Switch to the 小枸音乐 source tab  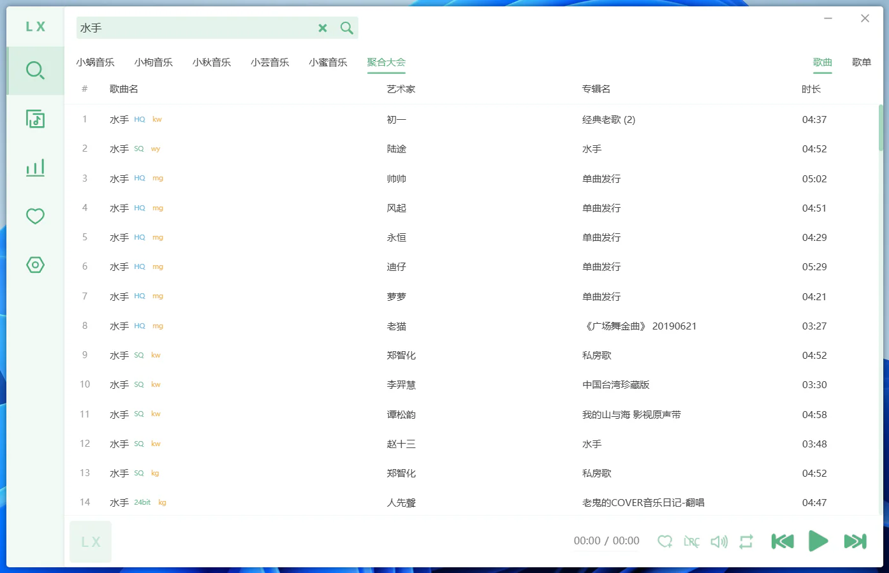(154, 62)
